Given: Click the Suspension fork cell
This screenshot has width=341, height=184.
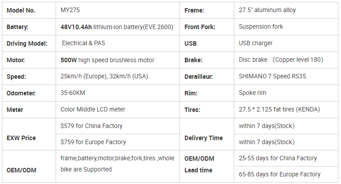Looking at the screenshot, I should click(286, 27).
